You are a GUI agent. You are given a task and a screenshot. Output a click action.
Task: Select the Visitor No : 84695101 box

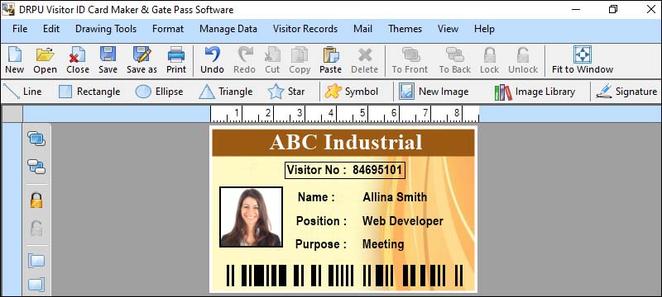coord(345,170)
